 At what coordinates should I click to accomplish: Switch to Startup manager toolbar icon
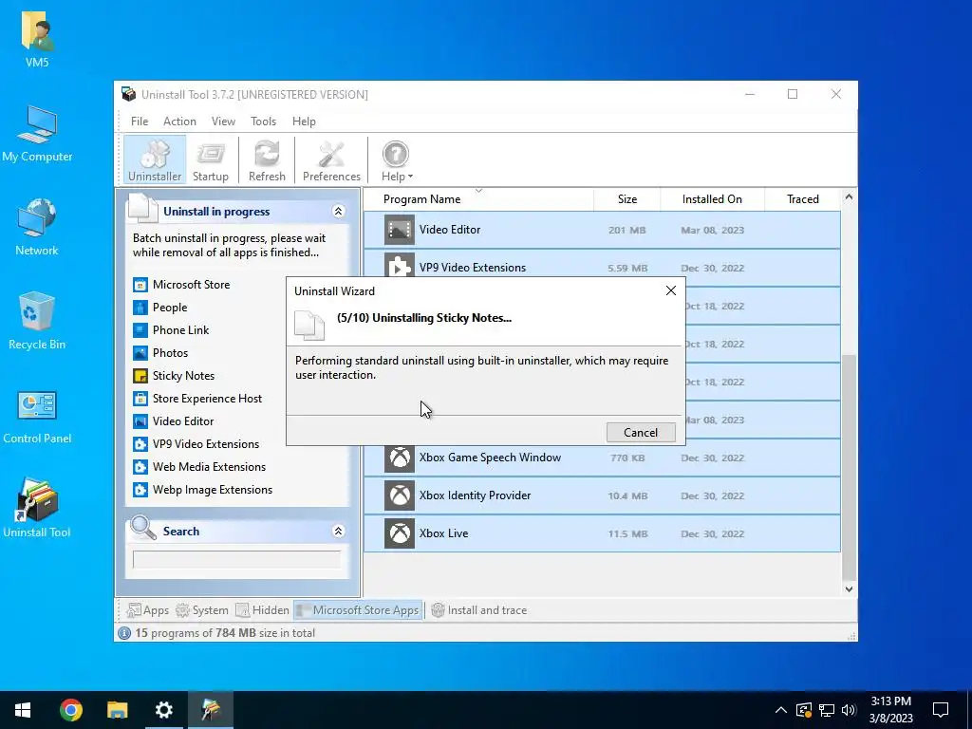click(210, 160)
